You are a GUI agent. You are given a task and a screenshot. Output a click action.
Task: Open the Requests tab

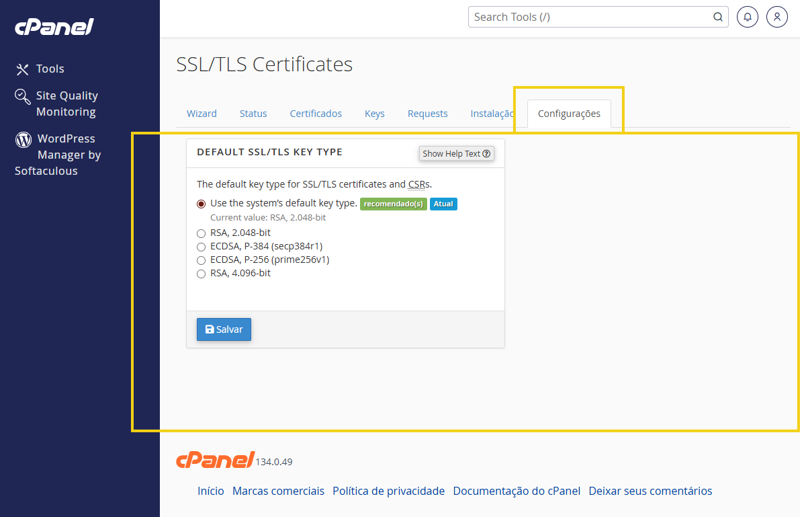pyautogui.click(x=428, y=114)
